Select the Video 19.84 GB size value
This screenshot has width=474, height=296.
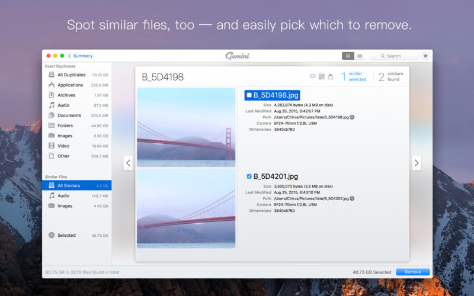[100, 146]
